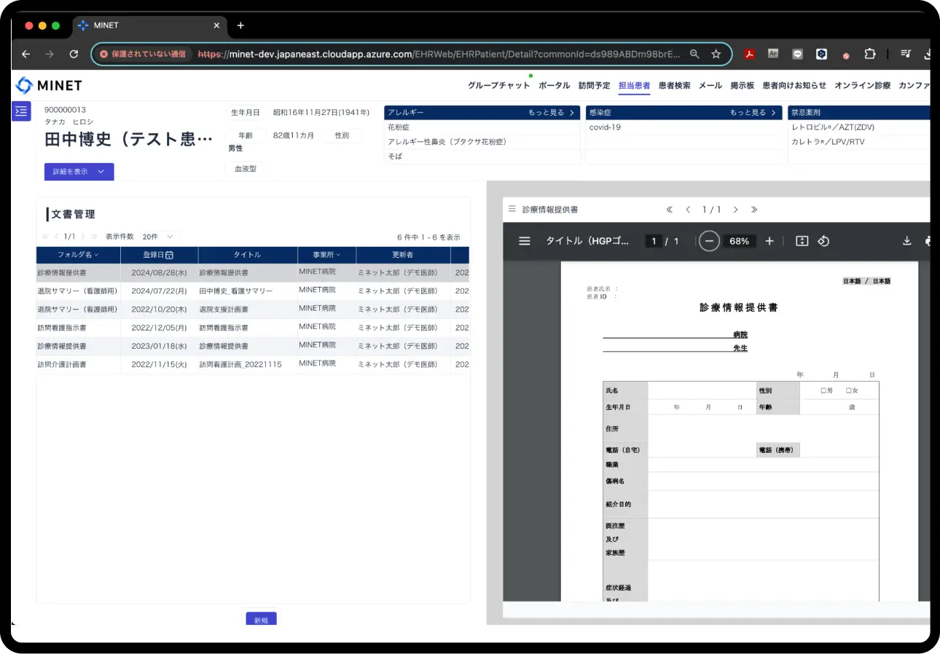Go to last page in document list pager

point(94,237)
